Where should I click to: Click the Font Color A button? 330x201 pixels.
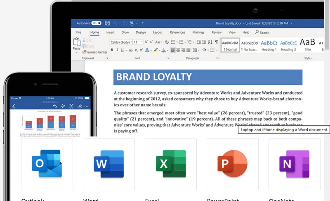pyautogui.click(x=163, y=50)
